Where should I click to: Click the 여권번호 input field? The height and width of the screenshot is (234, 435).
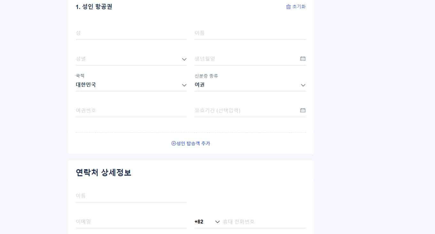point(131,110)
